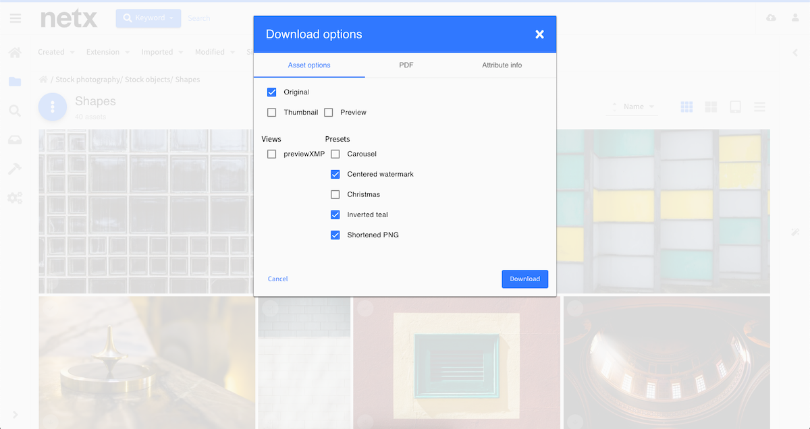Switch to the Attribute info tab
This screenshot has width=810, height=429.
point(502,65)
